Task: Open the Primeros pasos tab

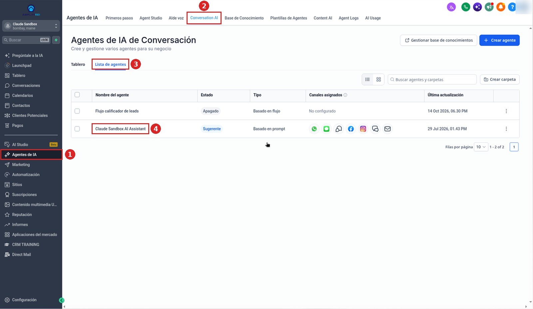Action: pyautogui.click(x=119, y=18)
